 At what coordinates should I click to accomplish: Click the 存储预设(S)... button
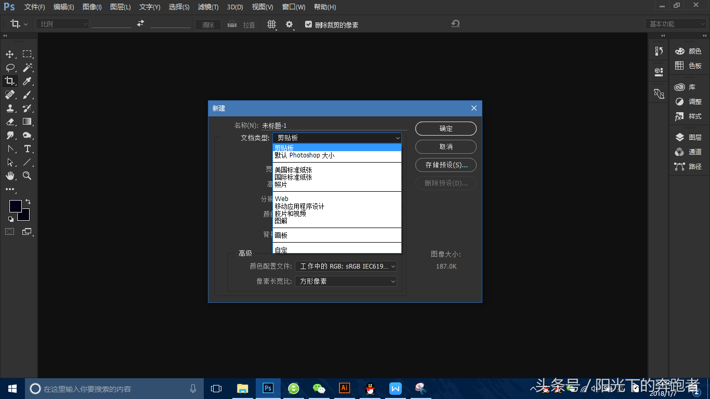click(446, 165)
